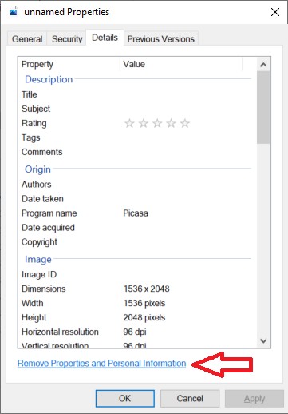Select the Subject property row
The height and width of the screenshot is (414, 288).
click(136, 109)
